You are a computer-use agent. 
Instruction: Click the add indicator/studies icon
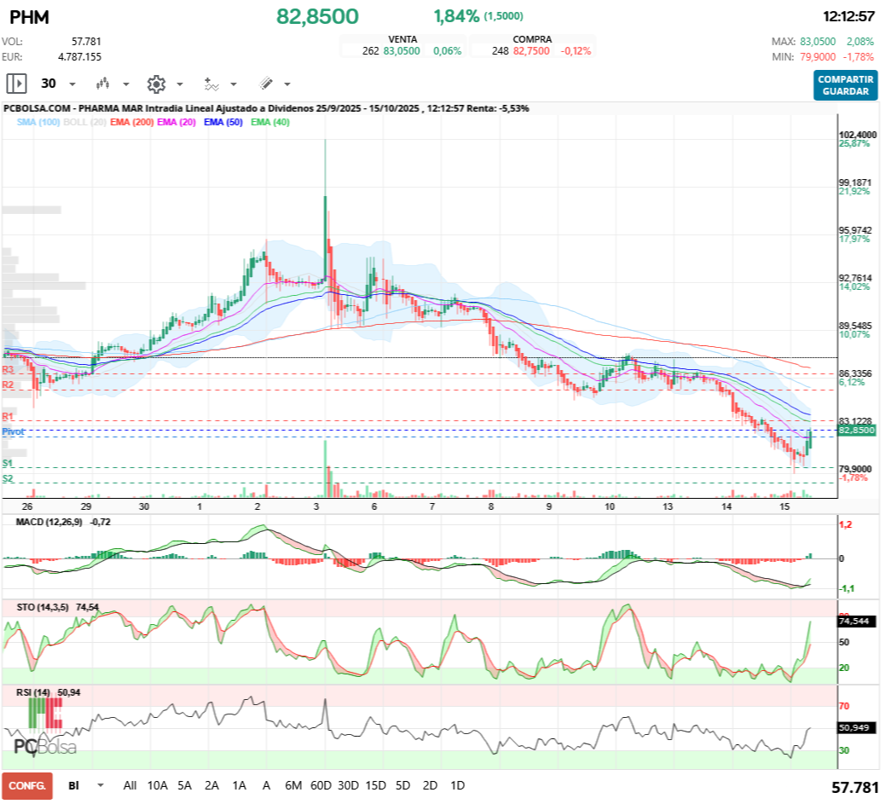tap(211, 84)
